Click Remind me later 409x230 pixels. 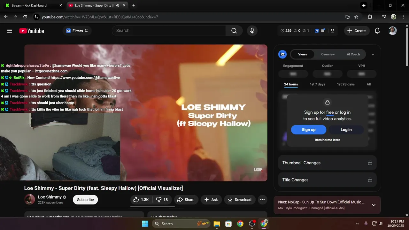[327, 140]
